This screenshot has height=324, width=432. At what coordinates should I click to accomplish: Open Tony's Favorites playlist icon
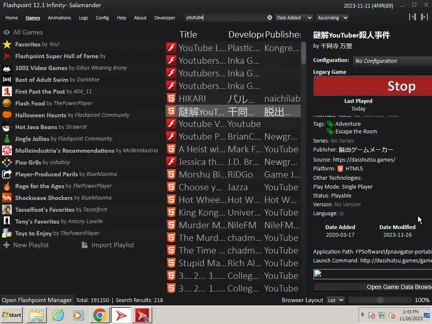(7, 221)
